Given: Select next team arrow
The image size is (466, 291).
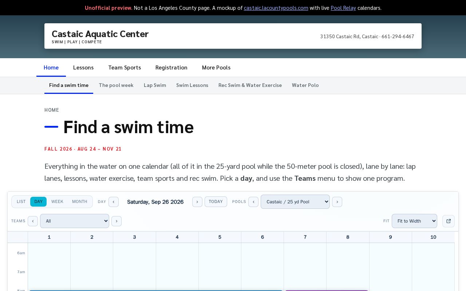Looking at the screenshot, I should coord(116,221).
